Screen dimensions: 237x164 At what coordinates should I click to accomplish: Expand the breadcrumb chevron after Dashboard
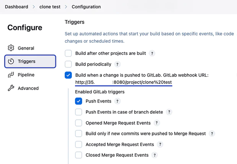[x=34, y=7]
